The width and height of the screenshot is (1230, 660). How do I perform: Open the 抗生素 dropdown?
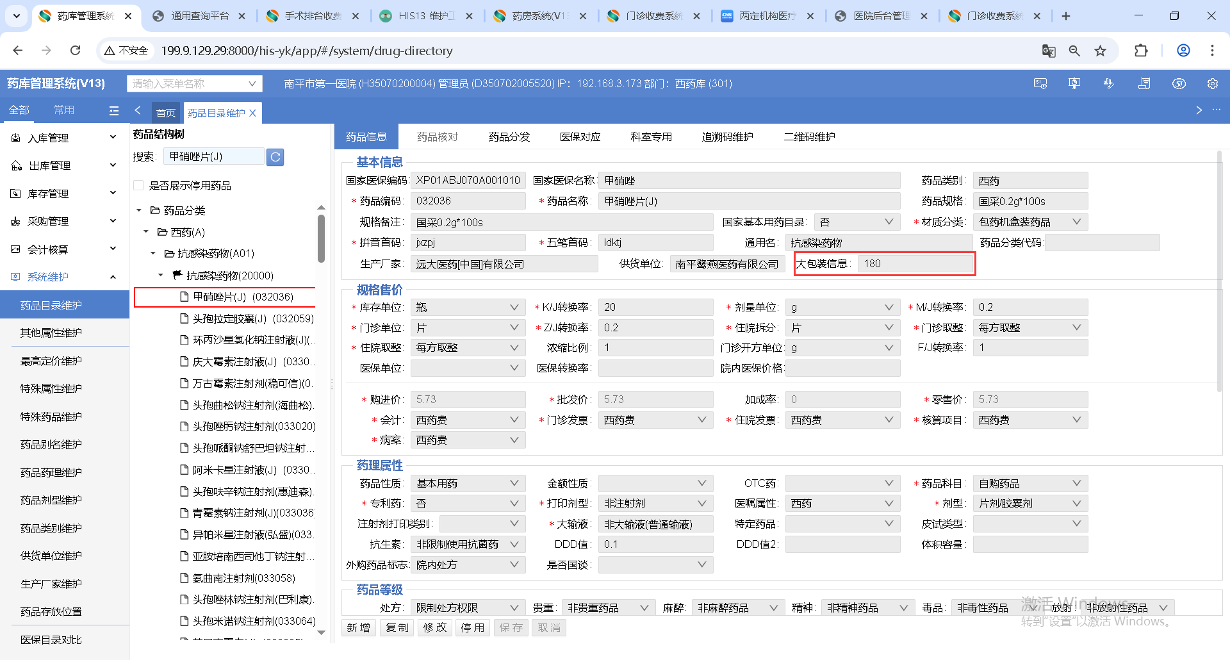point(468,545)
